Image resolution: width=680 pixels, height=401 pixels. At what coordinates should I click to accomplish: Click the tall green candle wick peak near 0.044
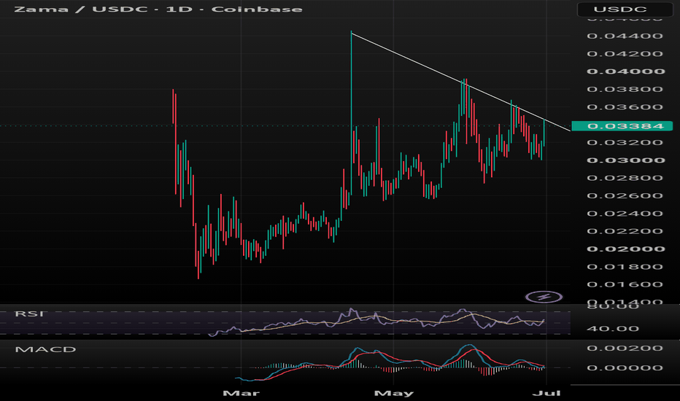tap(351, 33)
